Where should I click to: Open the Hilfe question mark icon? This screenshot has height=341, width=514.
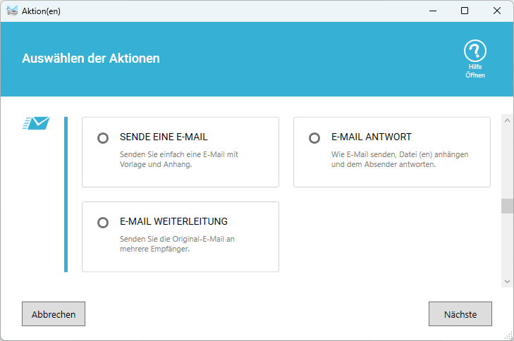pyautogui.click(x=475, y=51)
